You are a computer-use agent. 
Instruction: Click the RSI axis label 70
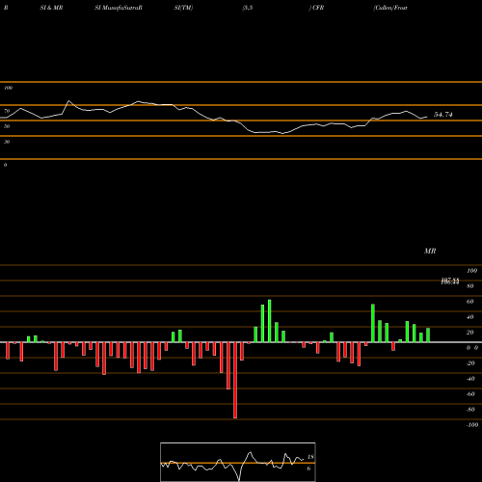coord(7,111)
